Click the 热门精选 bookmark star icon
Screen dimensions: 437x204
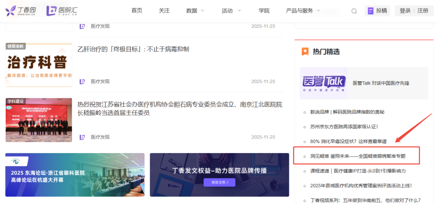click(x=305, y=51)
